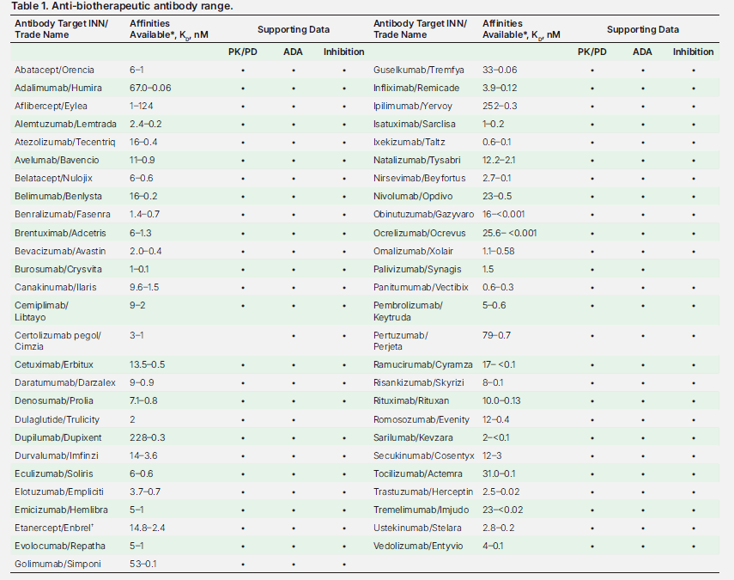Select Belatacept/Nulojix cell
This screenshot has width=734, height=580.
pyautogui.click(x=53, y=178)
